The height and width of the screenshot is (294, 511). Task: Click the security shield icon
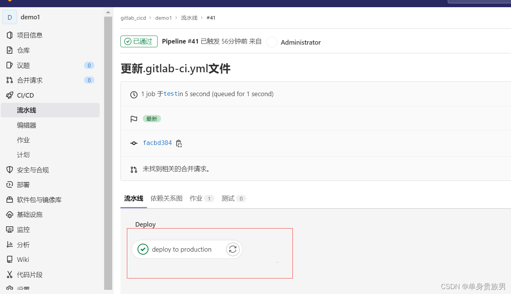coord(10,170)
